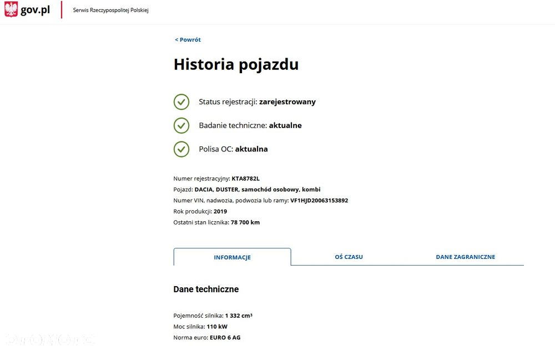Screen dimensions: 555x351
Task: Click the Historia pojazdu heading
Action: (x=236, y=64)
